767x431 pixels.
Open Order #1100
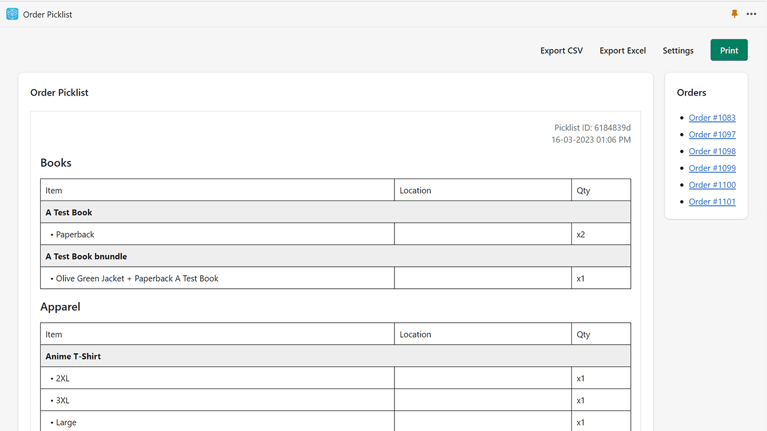[712, 184]
